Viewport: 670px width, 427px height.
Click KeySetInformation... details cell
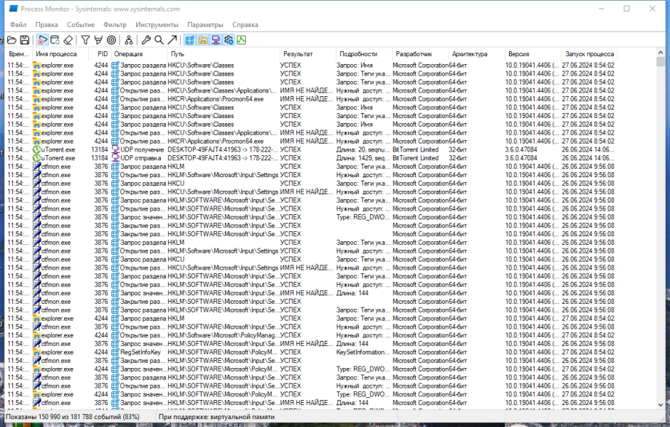[363, 352]
